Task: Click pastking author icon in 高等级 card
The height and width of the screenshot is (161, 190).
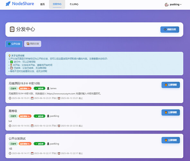Action: click(x=48, y=116)
